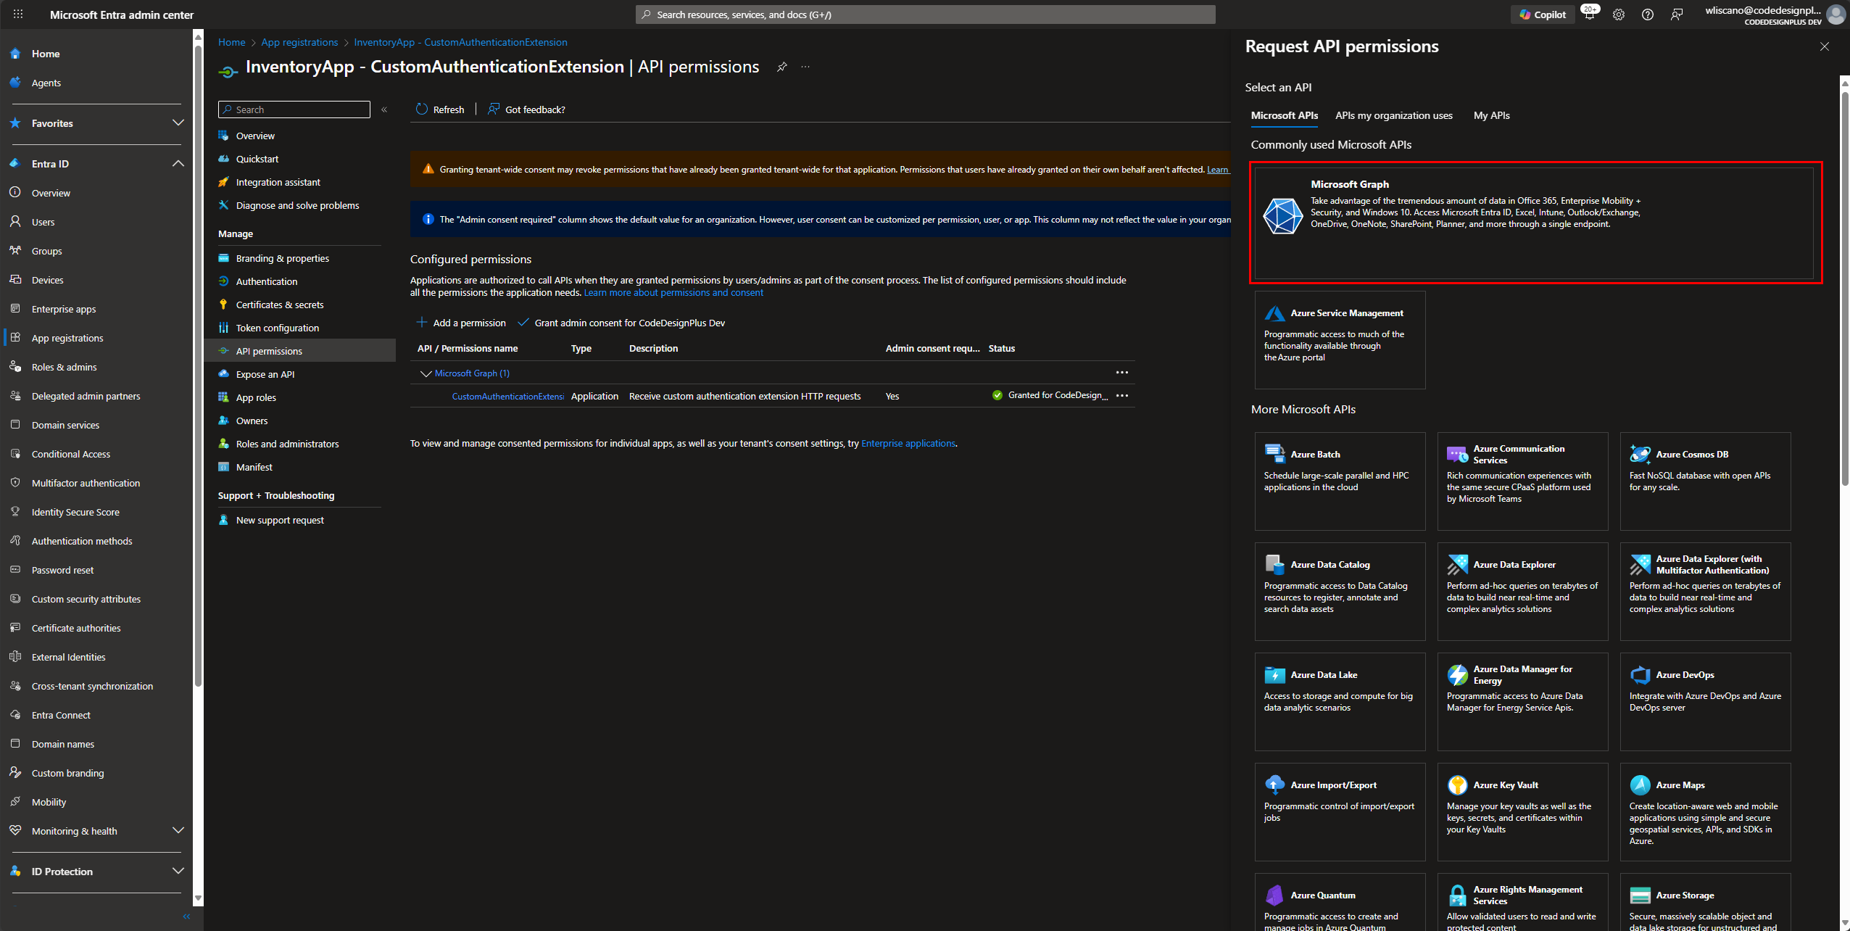Select Azure Service Management API card
Viewport: 1850px width, 931px height.
point(1340,340)
